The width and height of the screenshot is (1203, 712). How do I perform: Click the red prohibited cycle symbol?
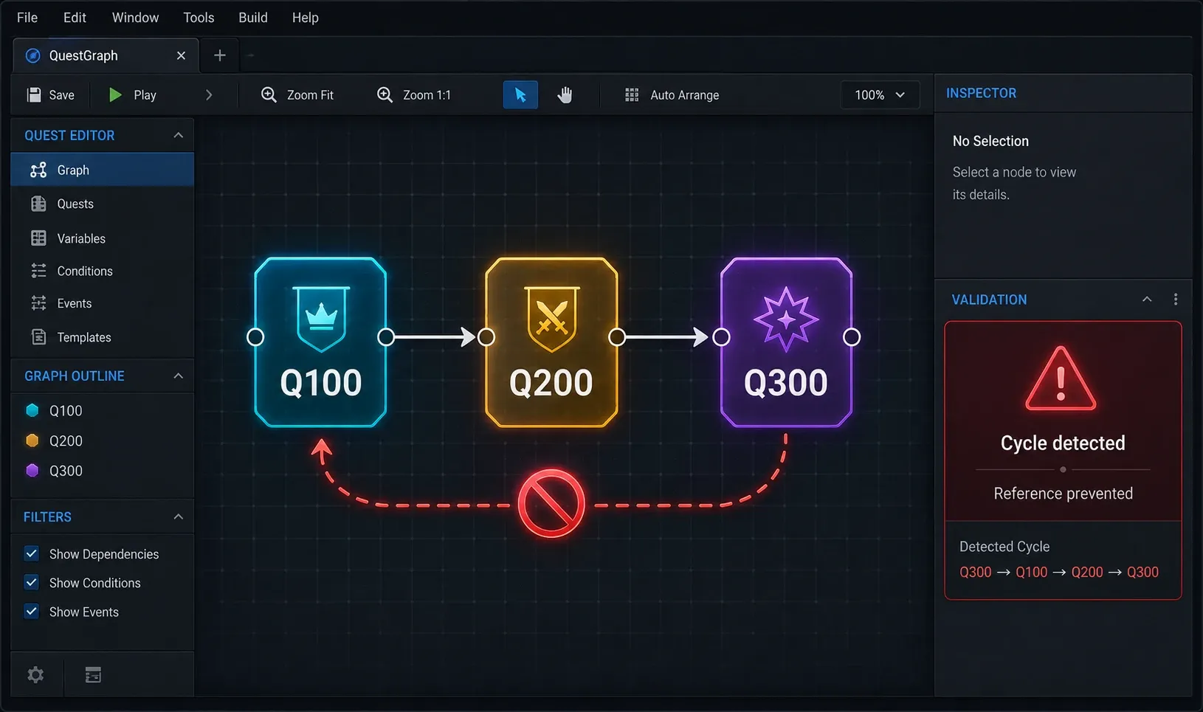coord(551,504)
